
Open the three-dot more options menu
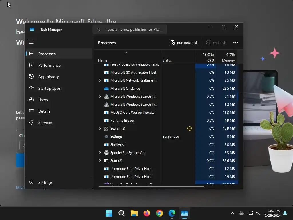click(236, 43)
